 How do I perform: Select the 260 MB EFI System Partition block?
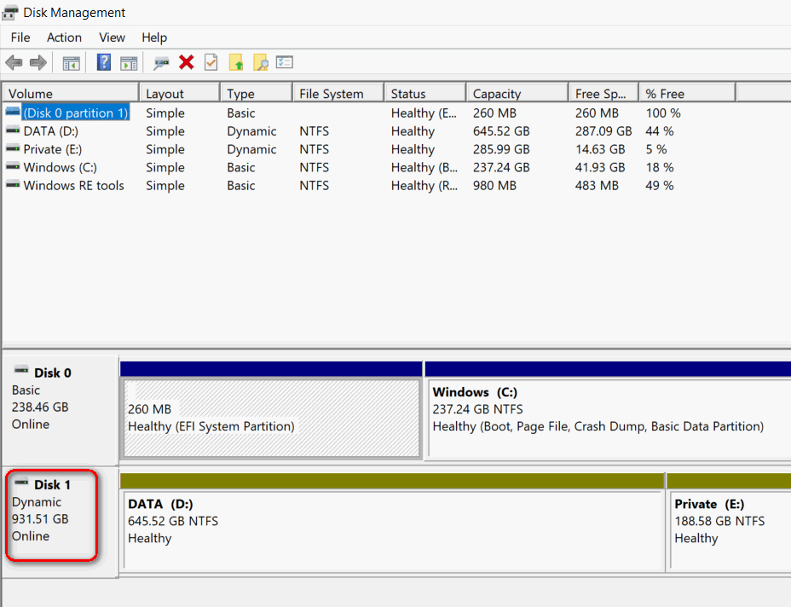point(271,418)
